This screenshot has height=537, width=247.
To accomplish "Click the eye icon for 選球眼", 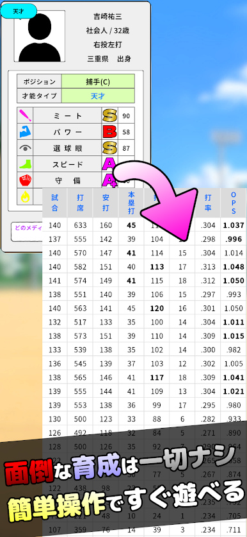I will coord(26,148).
